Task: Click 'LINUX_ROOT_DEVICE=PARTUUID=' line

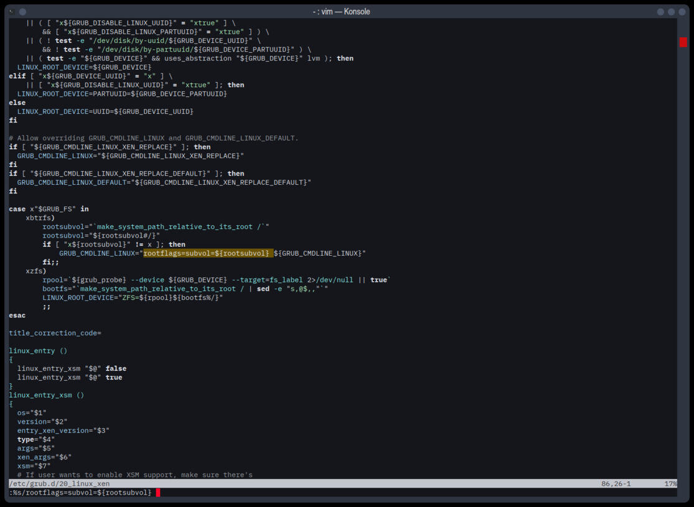Action: click(x=122, y=94)
